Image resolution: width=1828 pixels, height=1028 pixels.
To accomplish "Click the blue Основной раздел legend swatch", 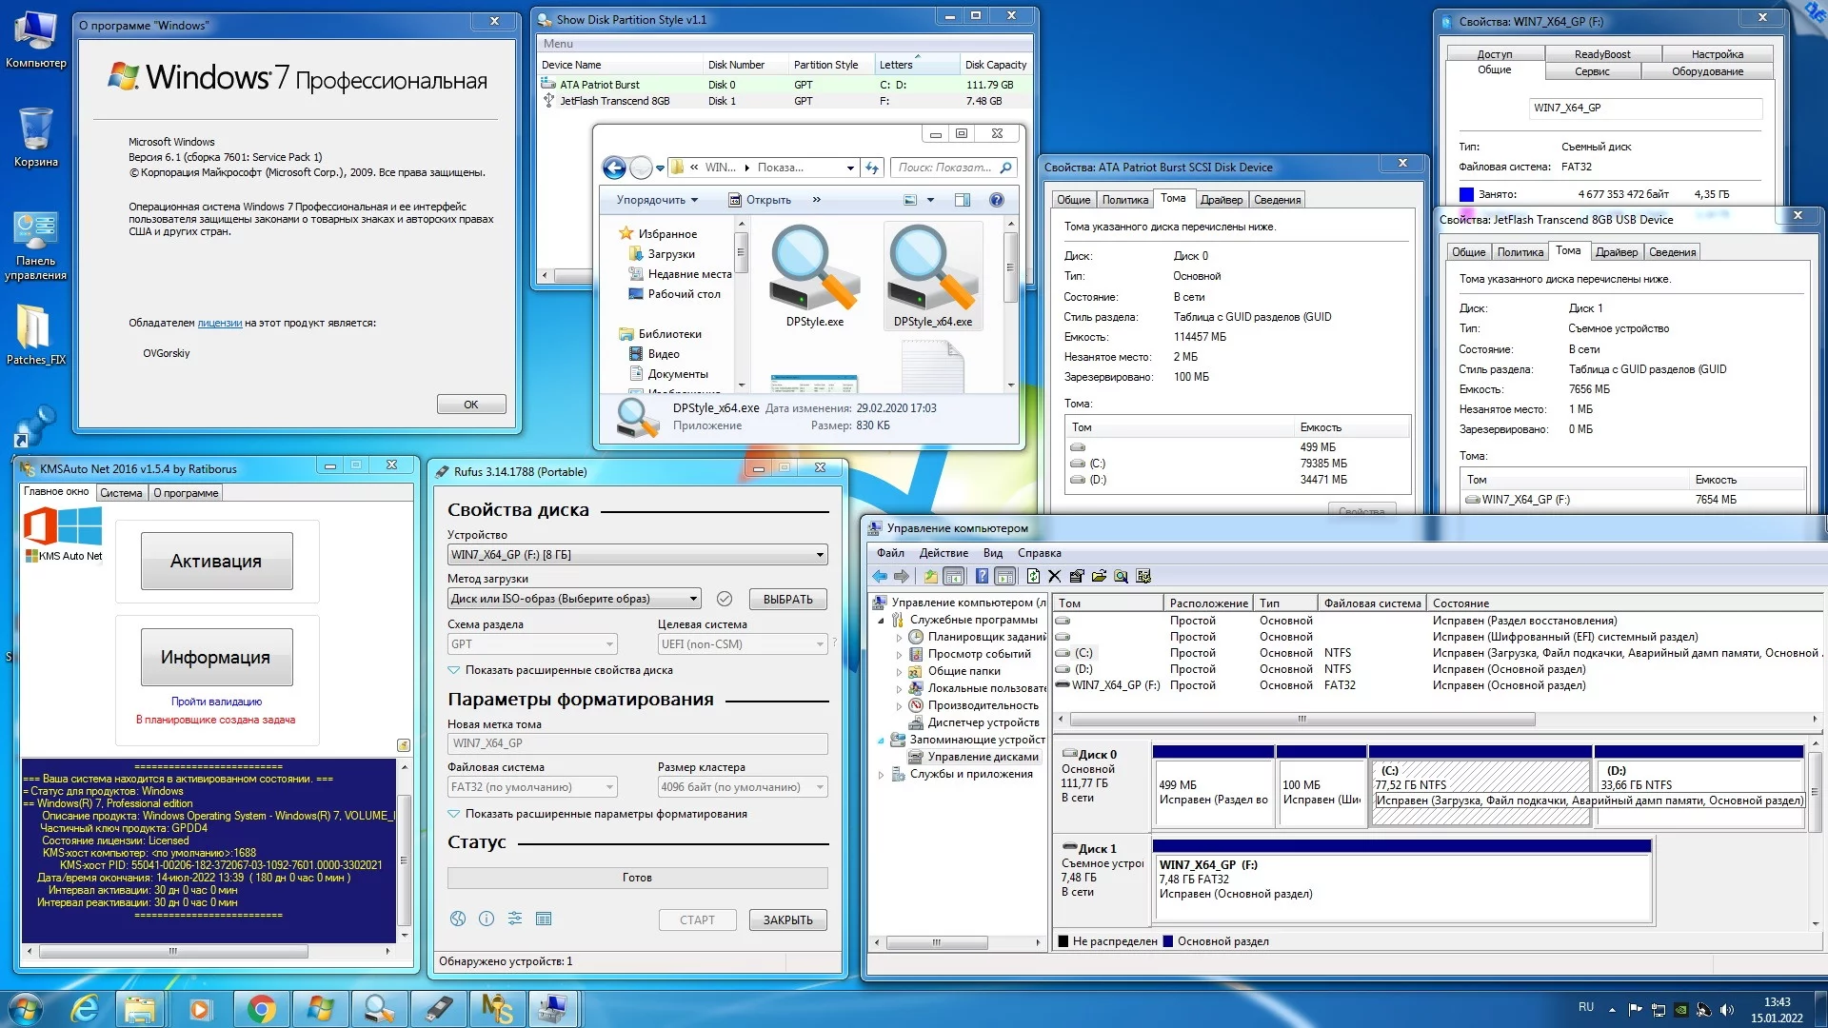I will click(1168, 941).
